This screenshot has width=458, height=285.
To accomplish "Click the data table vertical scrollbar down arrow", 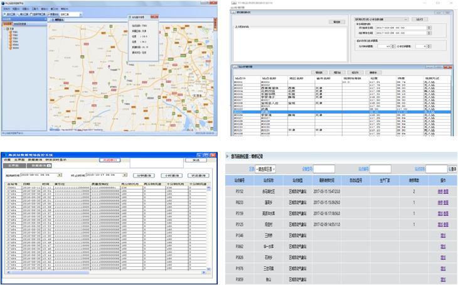I will [208, 269].
